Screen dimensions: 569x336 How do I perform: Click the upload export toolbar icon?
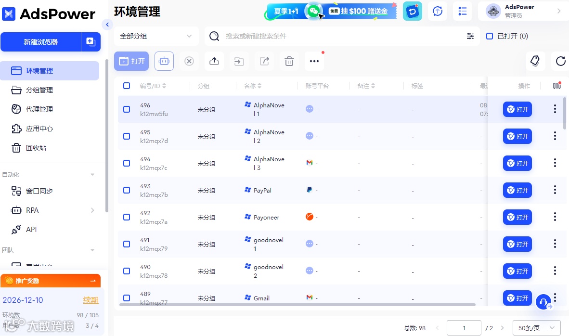tap(214, 61)
